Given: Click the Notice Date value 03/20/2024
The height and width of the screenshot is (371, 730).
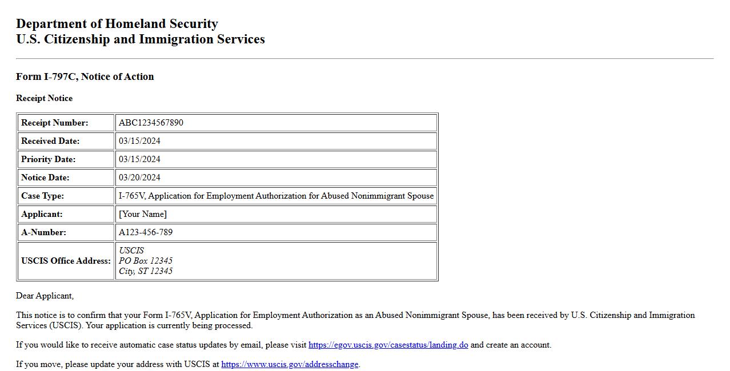Looking at the screenshot, I should [x=139, y=178].
